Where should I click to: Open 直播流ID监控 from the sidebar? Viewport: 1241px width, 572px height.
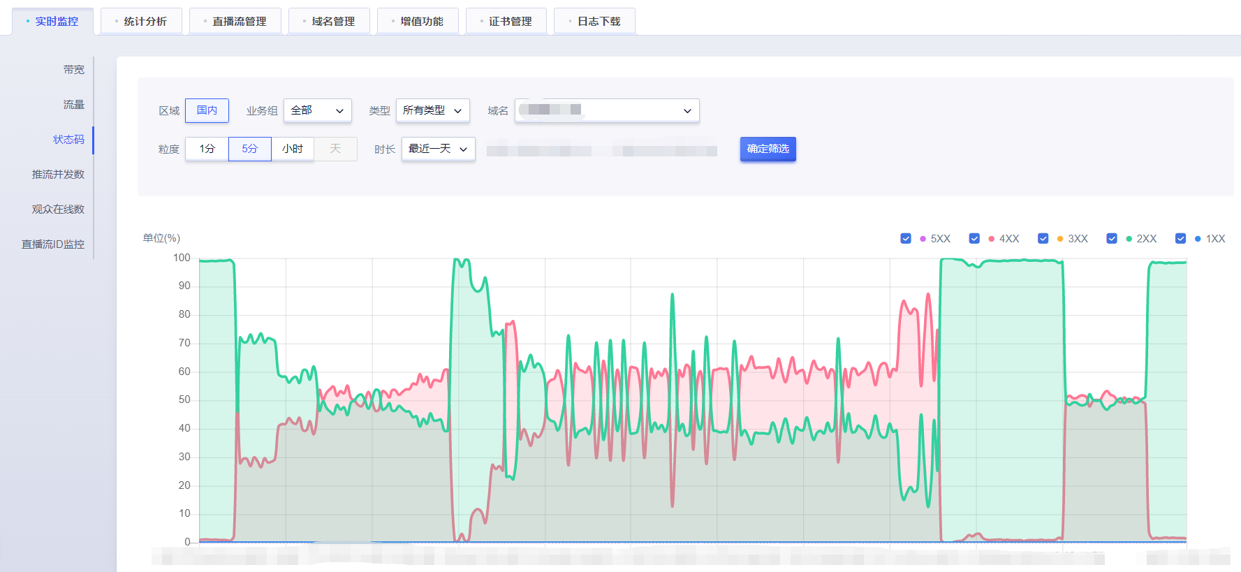click(x=53, y=244)
